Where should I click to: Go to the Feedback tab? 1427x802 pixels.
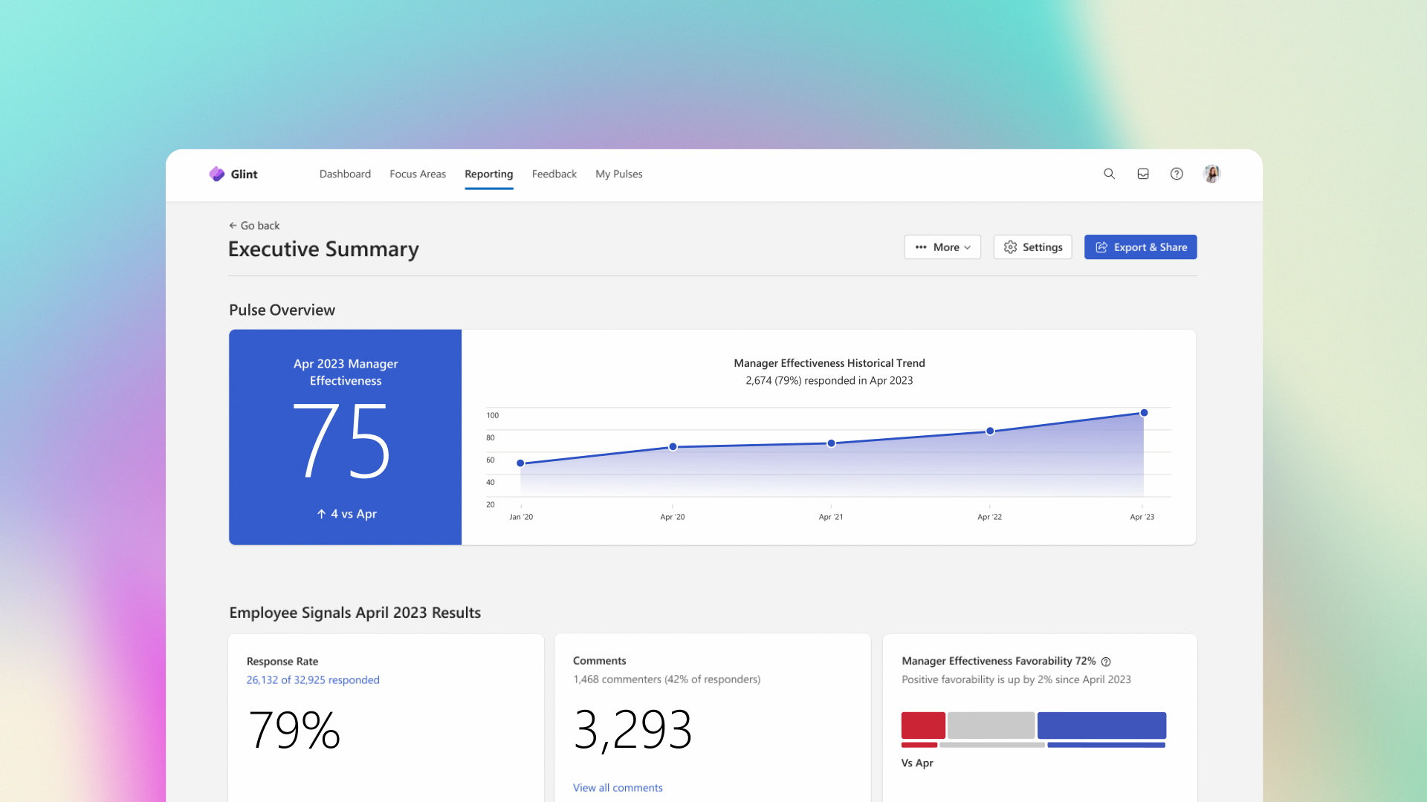click(x=554, y=174)
